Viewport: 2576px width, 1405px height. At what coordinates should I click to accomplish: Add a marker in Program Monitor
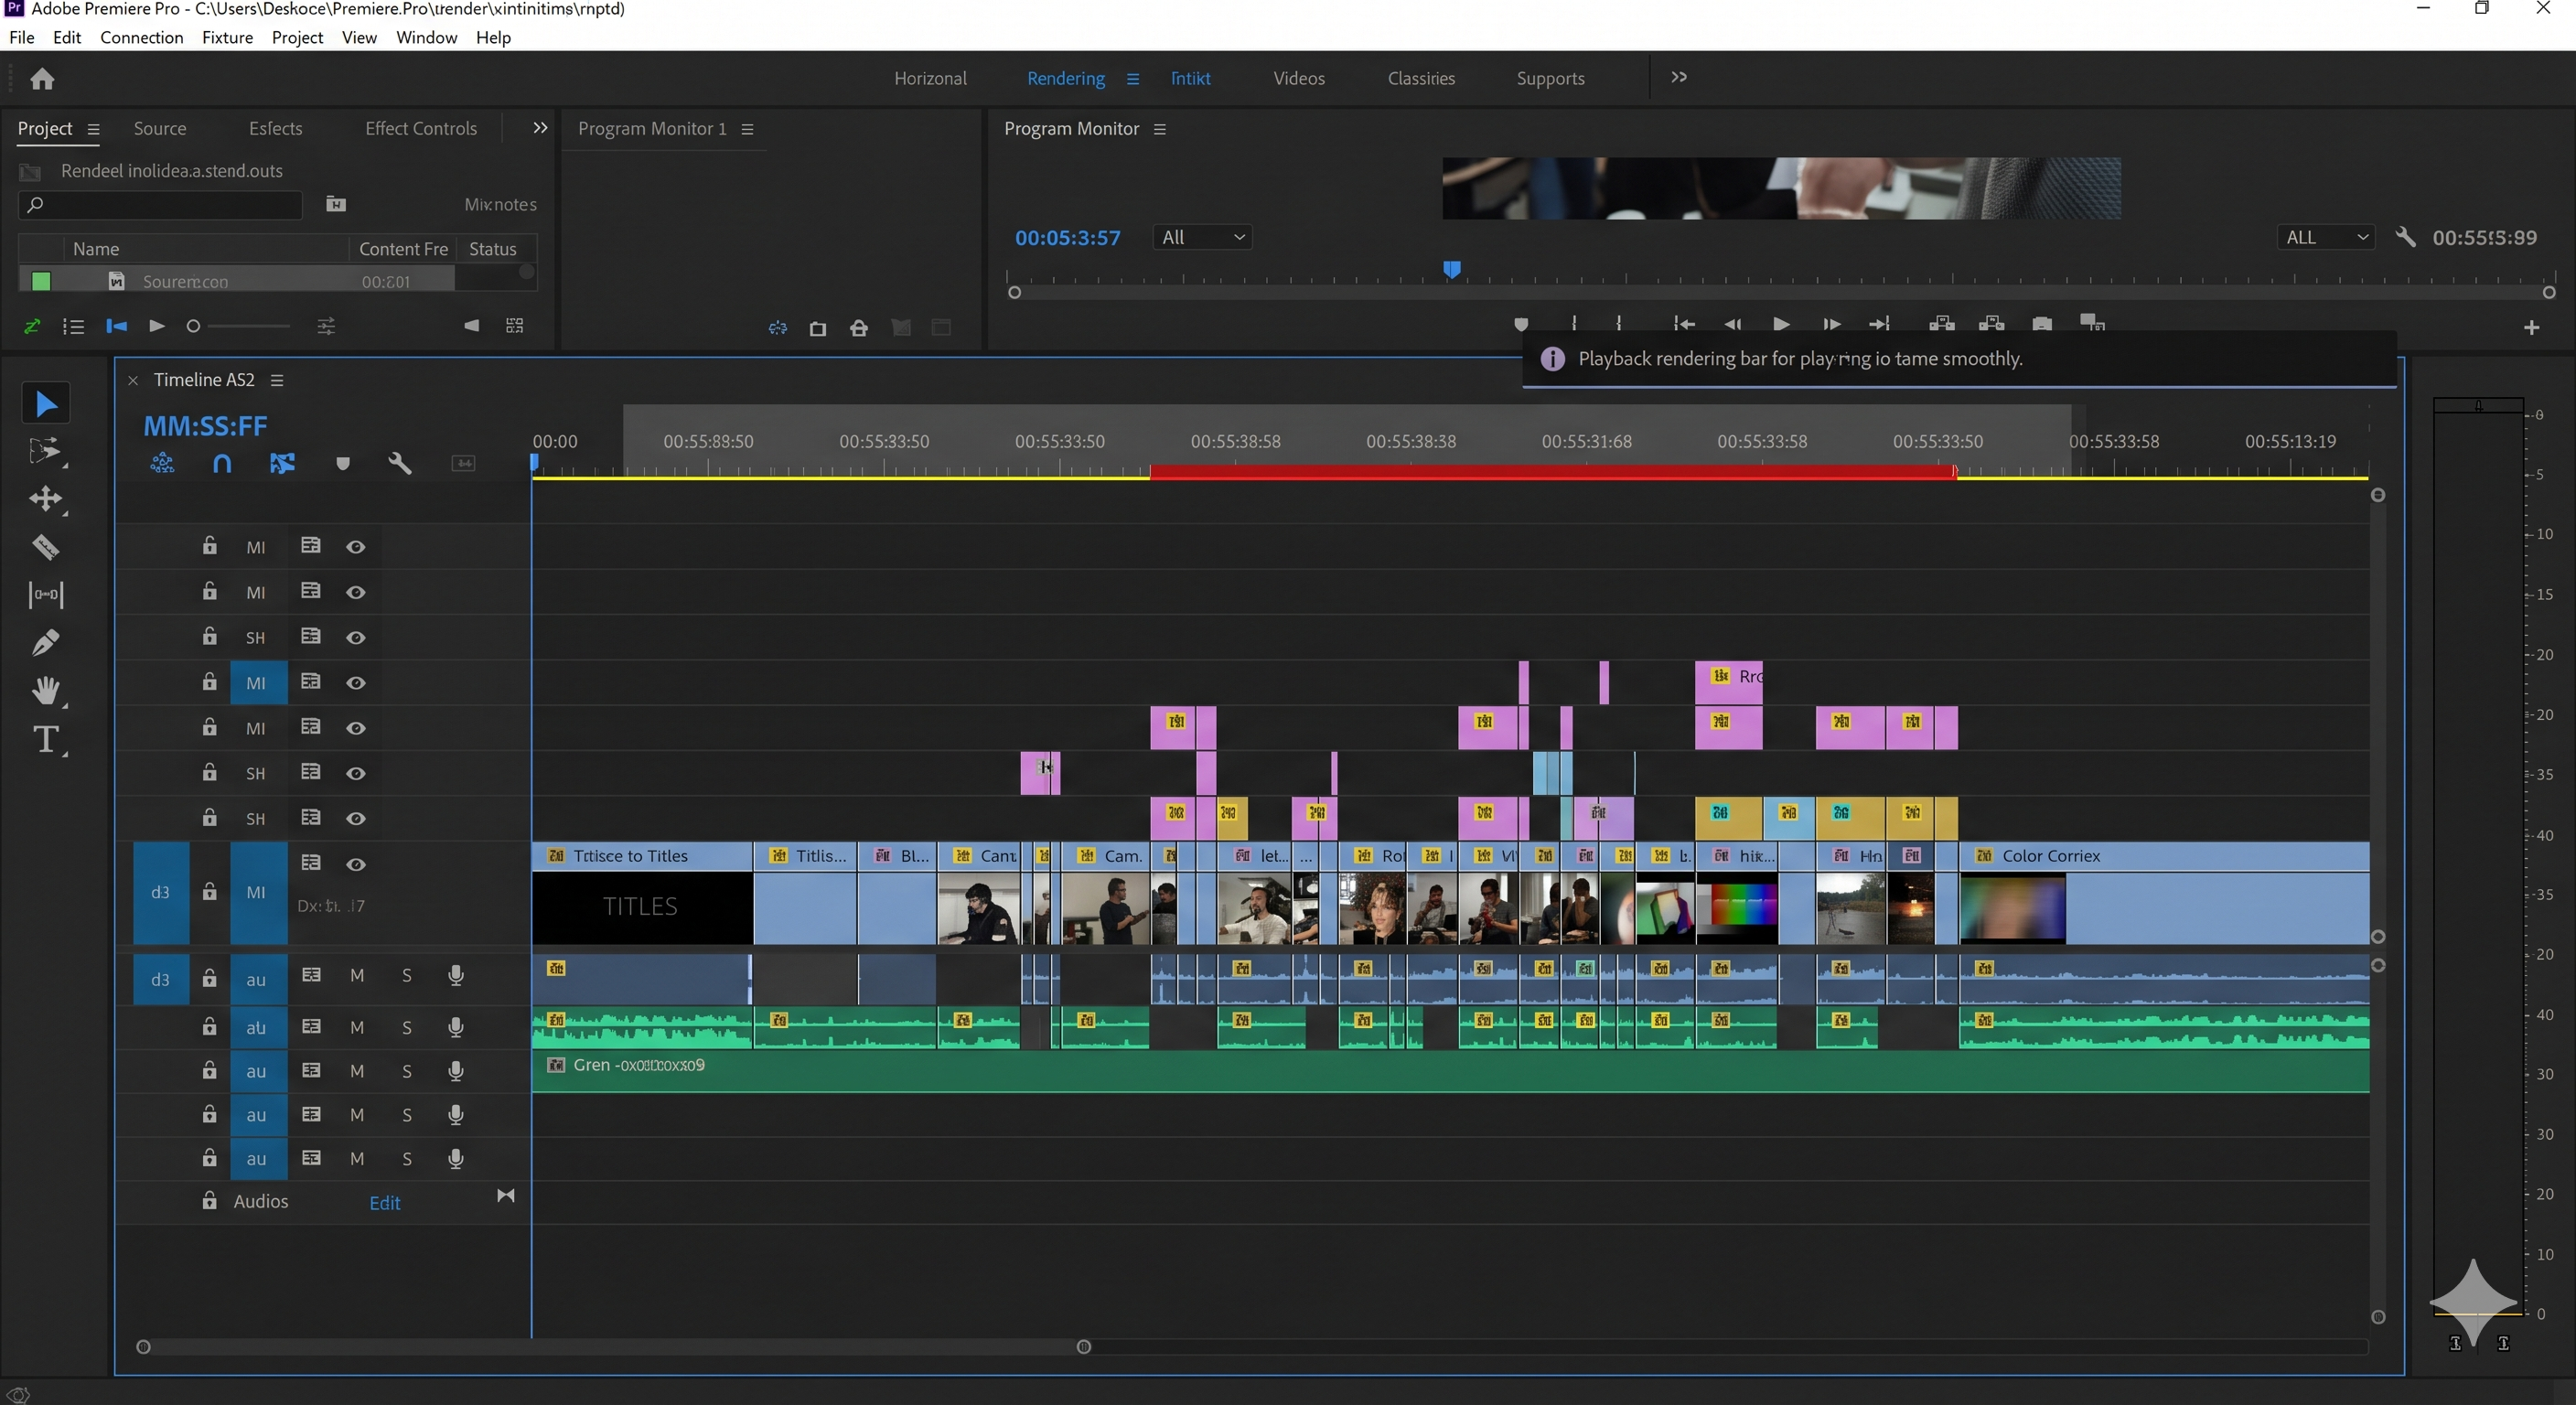(x=1521, y=324)
